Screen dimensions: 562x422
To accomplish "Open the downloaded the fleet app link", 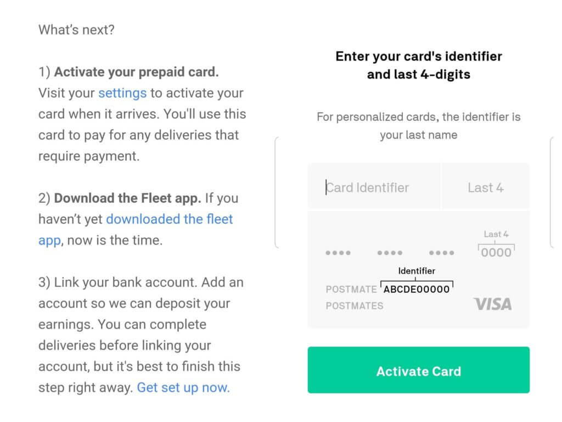I will click(136, 230).
